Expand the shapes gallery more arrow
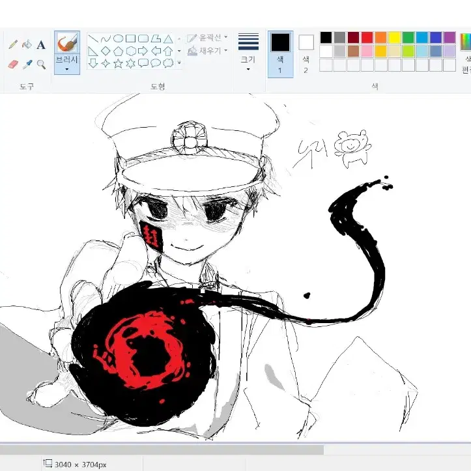The height and width of the screenshot is (471, 471). pos(179,63)
